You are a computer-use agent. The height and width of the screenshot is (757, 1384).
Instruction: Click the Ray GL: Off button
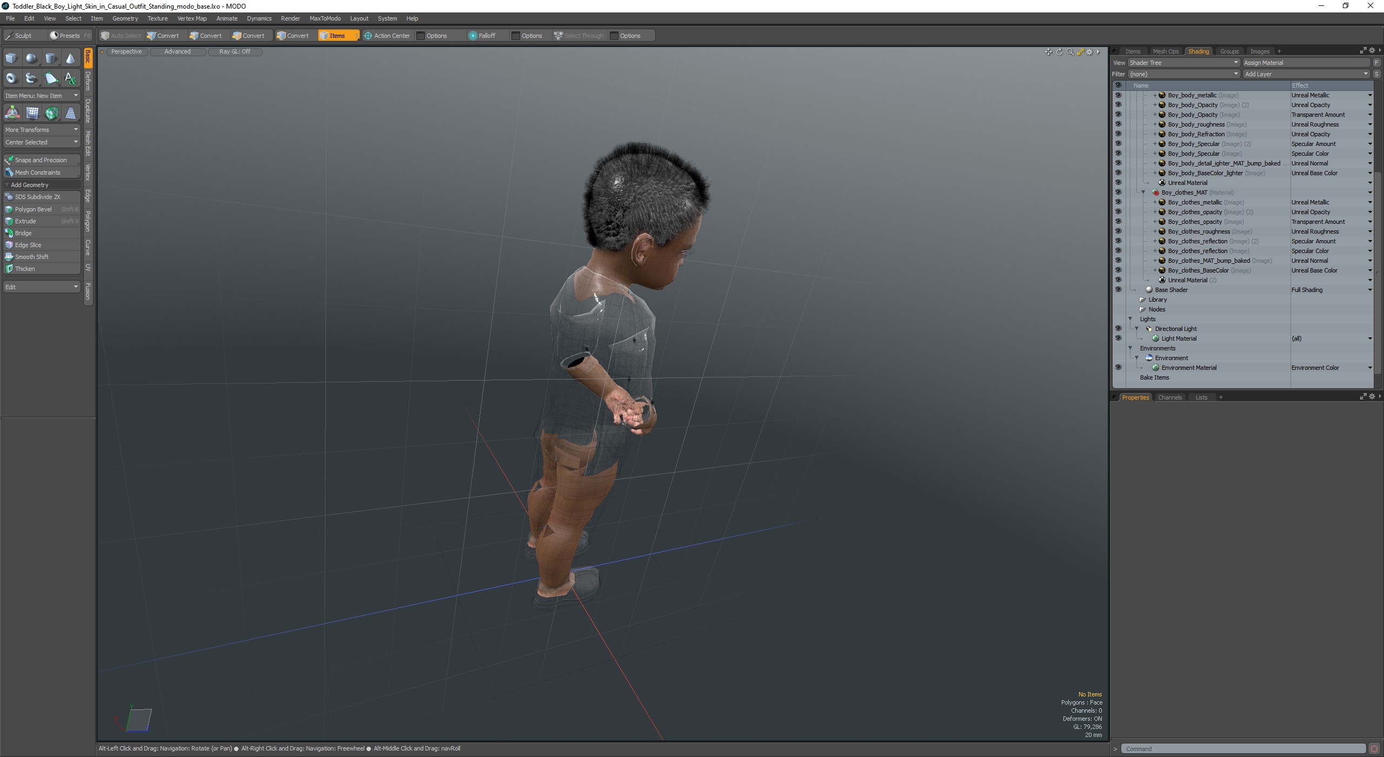[235, 52]
